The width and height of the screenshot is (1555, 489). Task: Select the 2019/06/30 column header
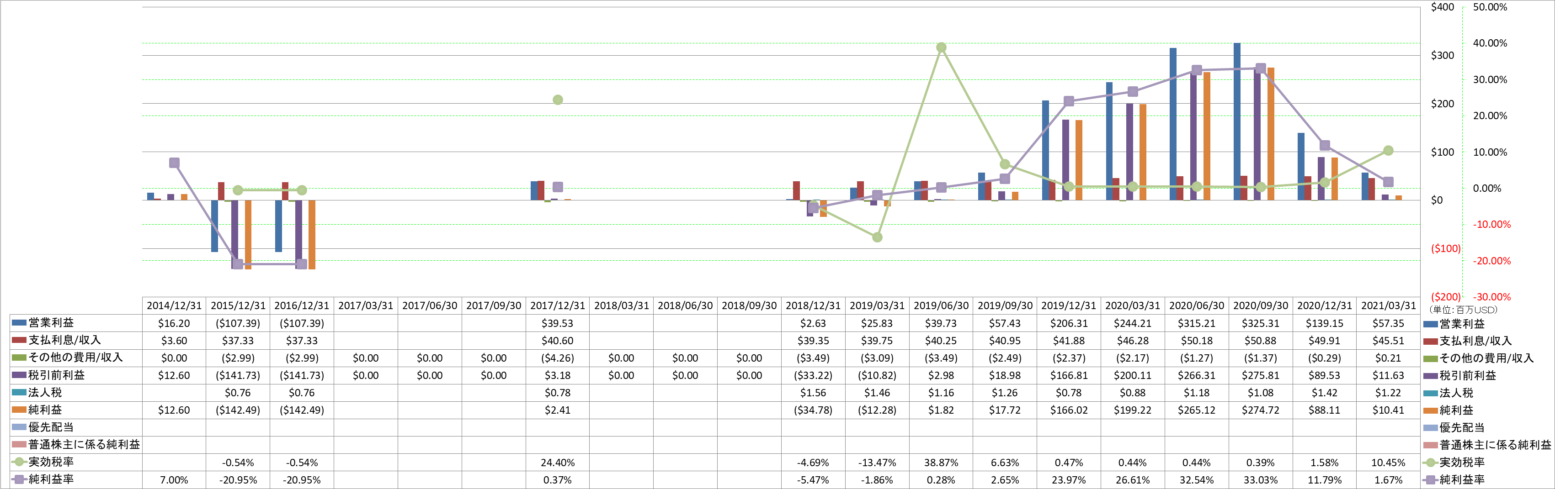(x=941, y=306)
